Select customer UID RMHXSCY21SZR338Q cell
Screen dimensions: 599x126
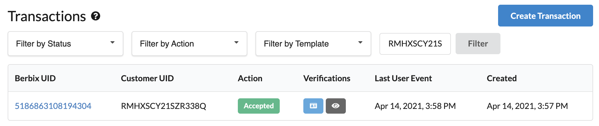163,106
